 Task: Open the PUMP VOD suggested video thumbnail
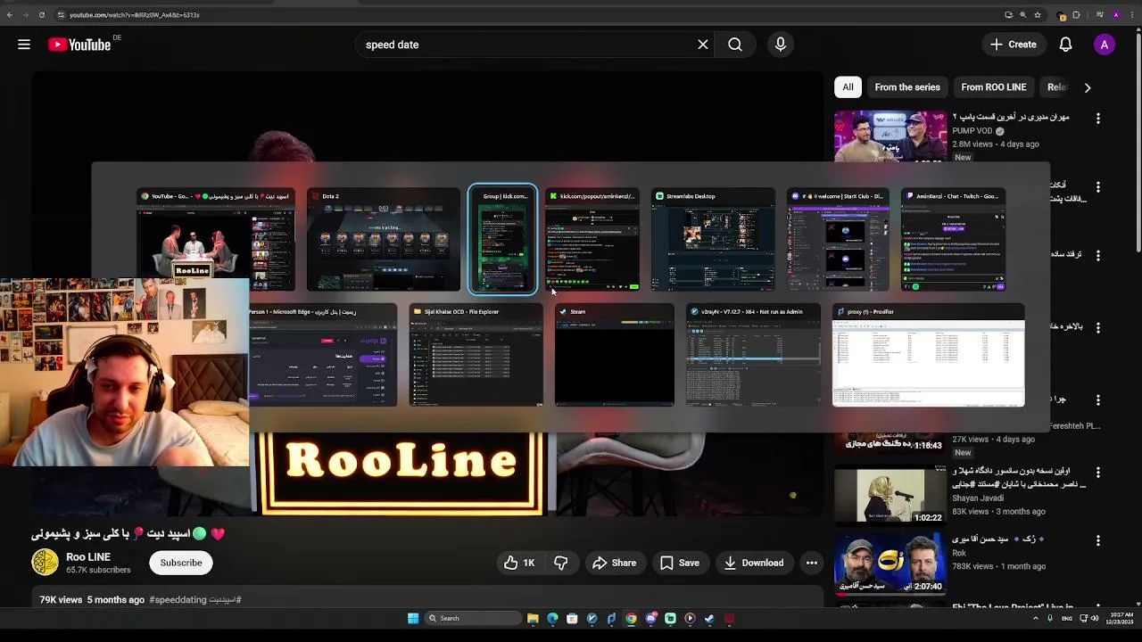(x=890, y=136)
